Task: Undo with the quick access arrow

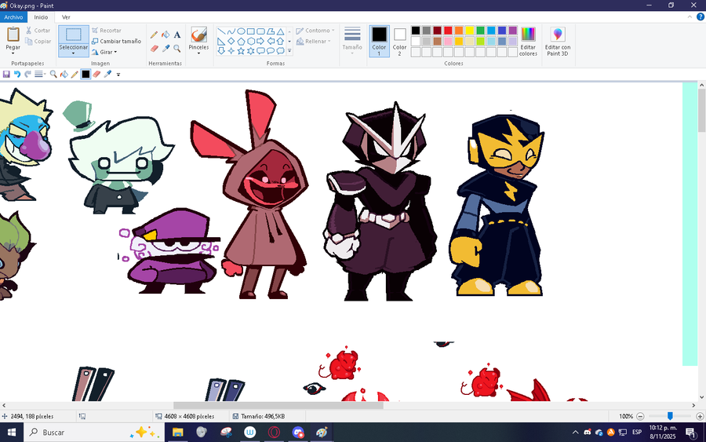Action: coord(17,74)
